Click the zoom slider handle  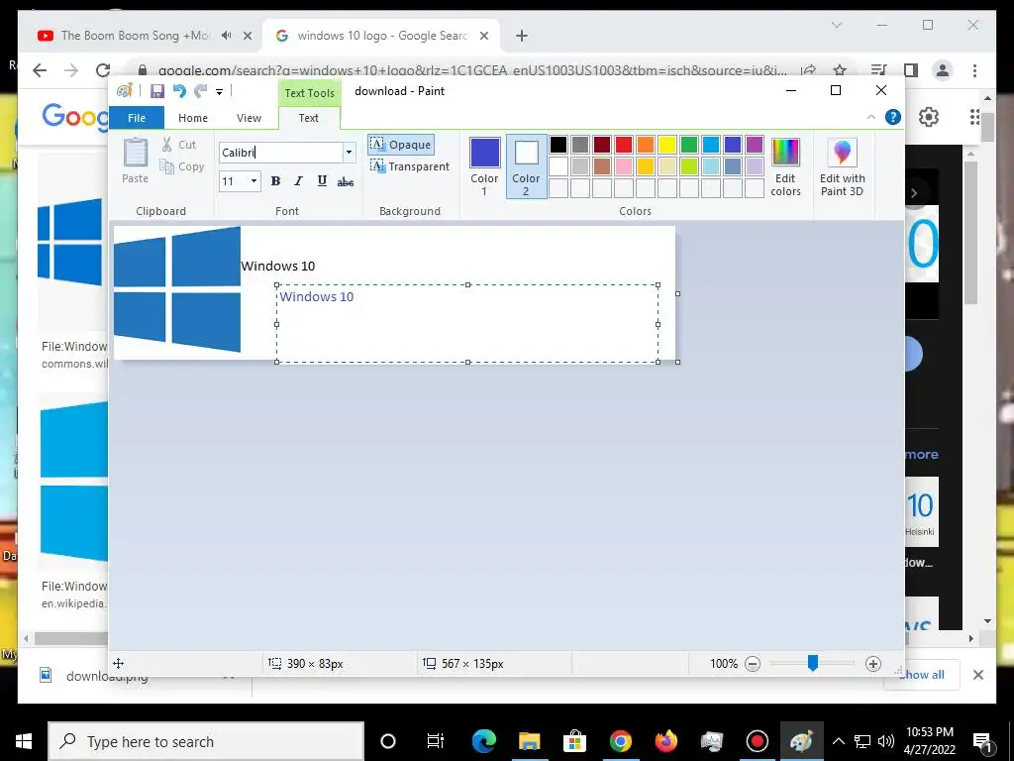[x=813, y=663]
